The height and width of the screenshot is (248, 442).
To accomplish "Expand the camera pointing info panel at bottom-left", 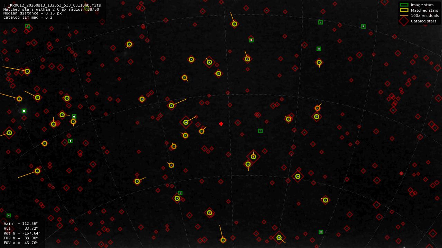I will 21,233.
